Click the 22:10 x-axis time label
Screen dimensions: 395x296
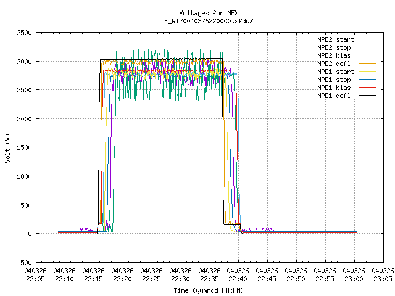[64, 279]
